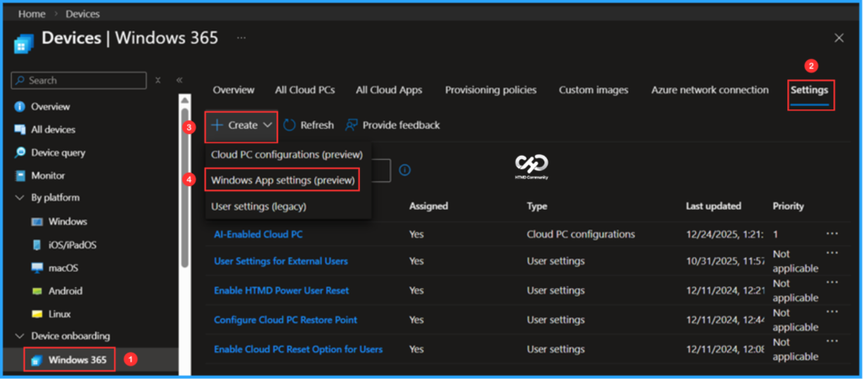
Task: Open more options for User Settings for External Users
Action: click(x=832, y=253)
